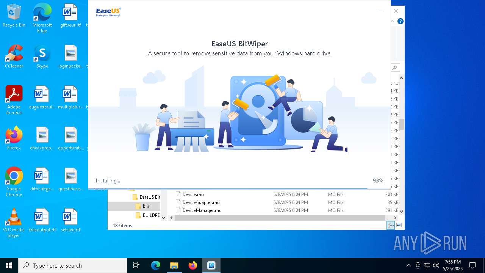Select the giftseur.rtf desktop file
This screenshot has height=273, width=485.
click(70, 16)
